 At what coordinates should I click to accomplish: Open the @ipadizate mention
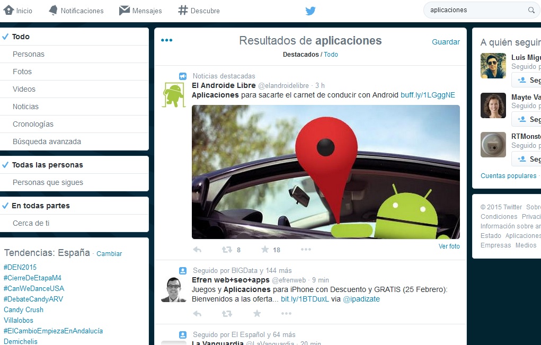(x=361, y=299)
